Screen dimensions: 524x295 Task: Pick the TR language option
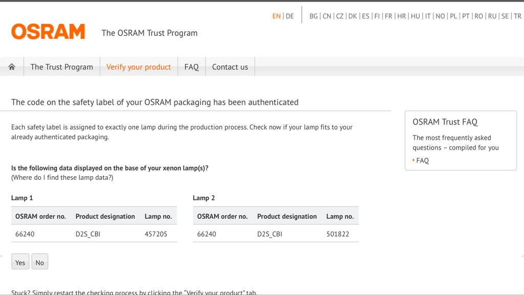click(x=517, y=16)
